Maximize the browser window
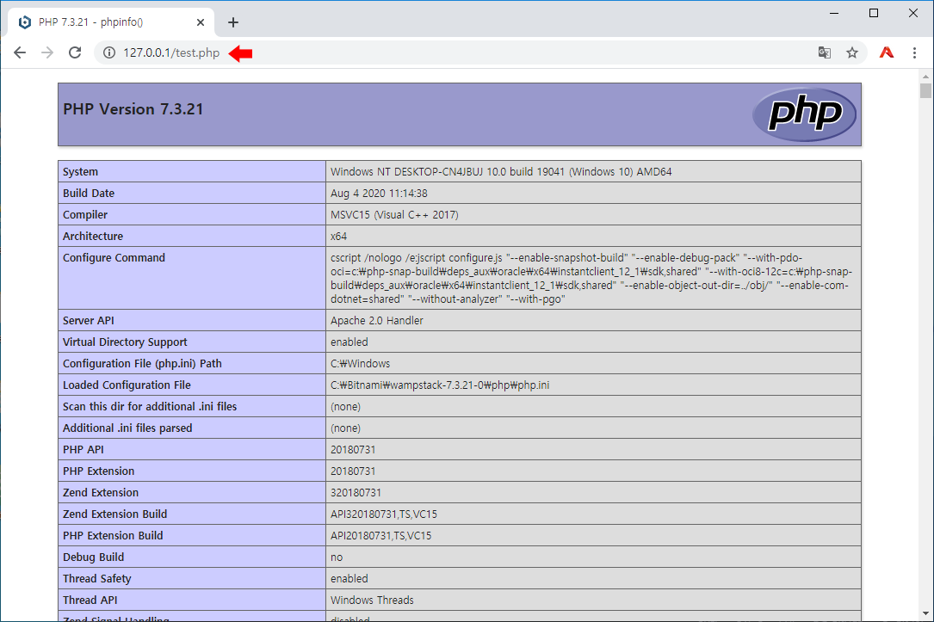Image resolution: width=934 pixels, height=622 pixels. [873, 13]
